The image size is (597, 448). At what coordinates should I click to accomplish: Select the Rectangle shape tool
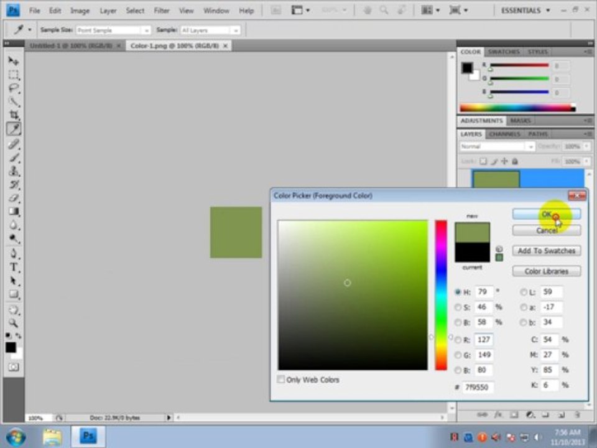[x=13, y=294]
